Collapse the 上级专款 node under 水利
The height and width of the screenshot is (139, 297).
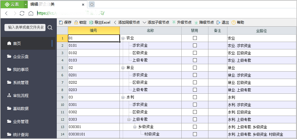129,119
